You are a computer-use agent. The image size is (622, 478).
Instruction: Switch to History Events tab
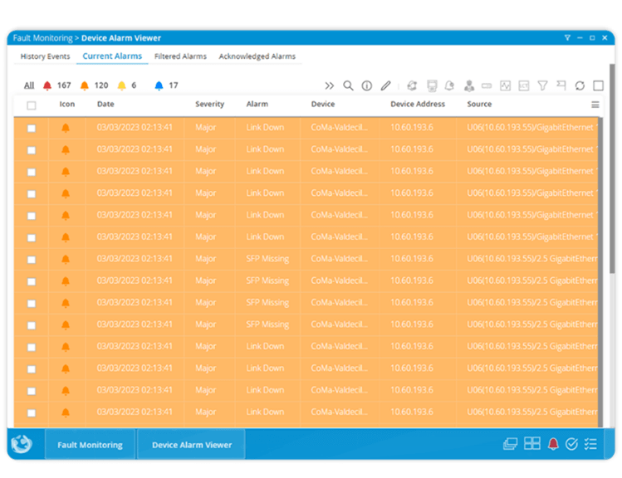tap(45, 56)
